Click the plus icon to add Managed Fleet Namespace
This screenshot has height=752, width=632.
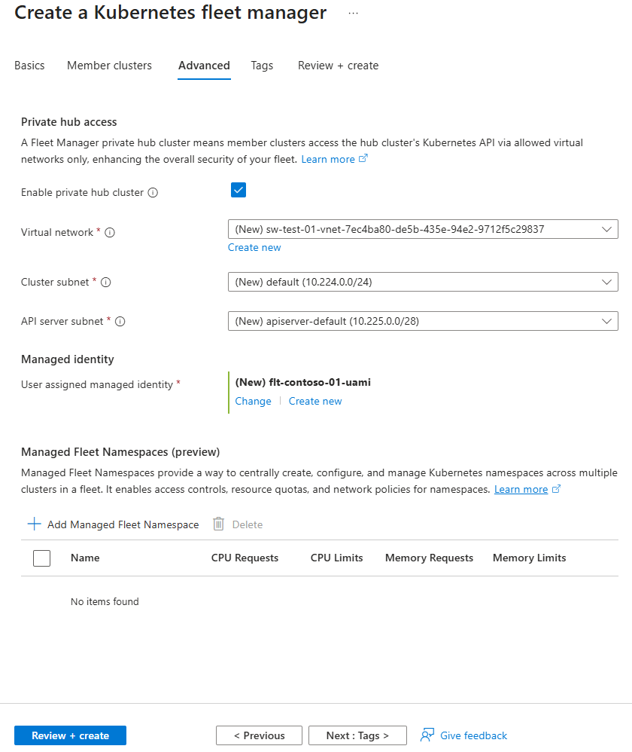pos(34,524)
